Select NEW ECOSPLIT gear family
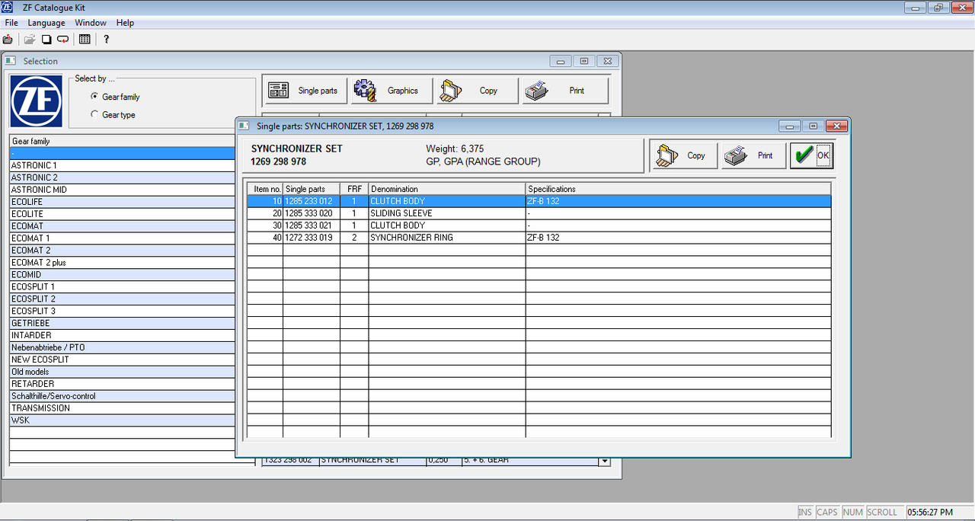The height and width of the screenshot is (521, 975). coord(122,360)
